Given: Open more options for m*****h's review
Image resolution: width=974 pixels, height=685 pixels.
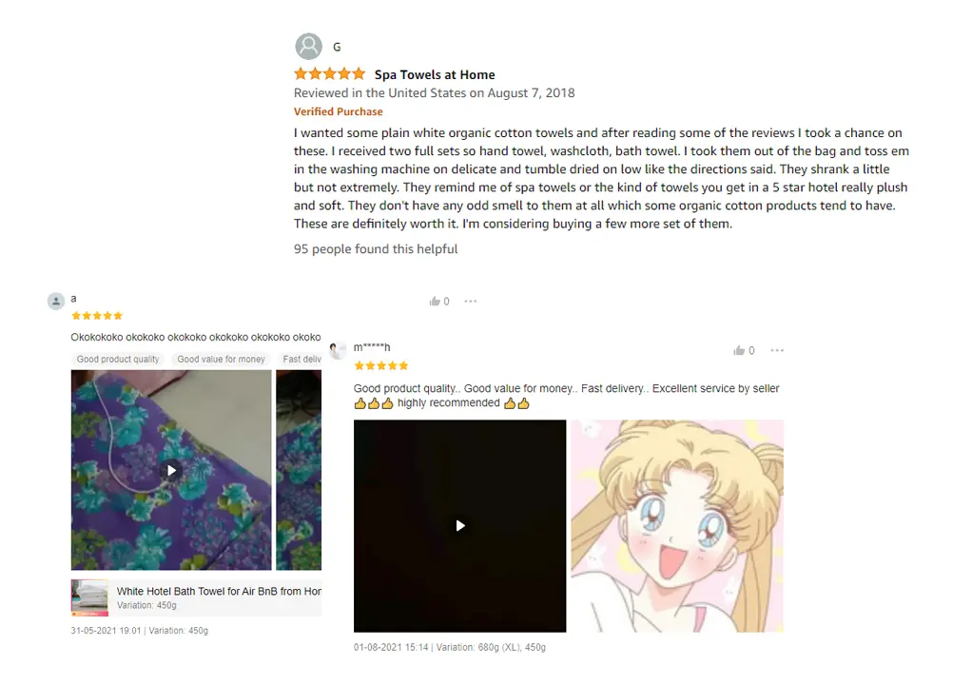Looking at the screenshot, I should 777,350.
